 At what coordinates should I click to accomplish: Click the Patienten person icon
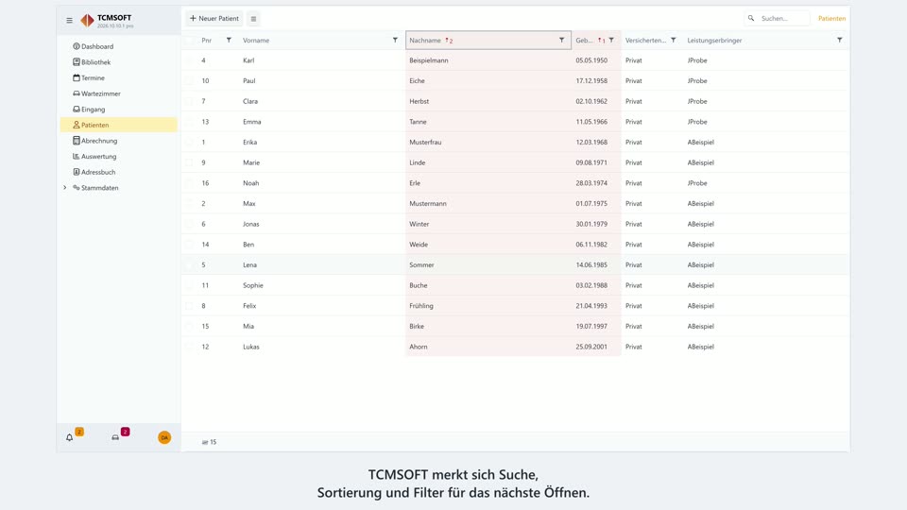coord(77,125)
